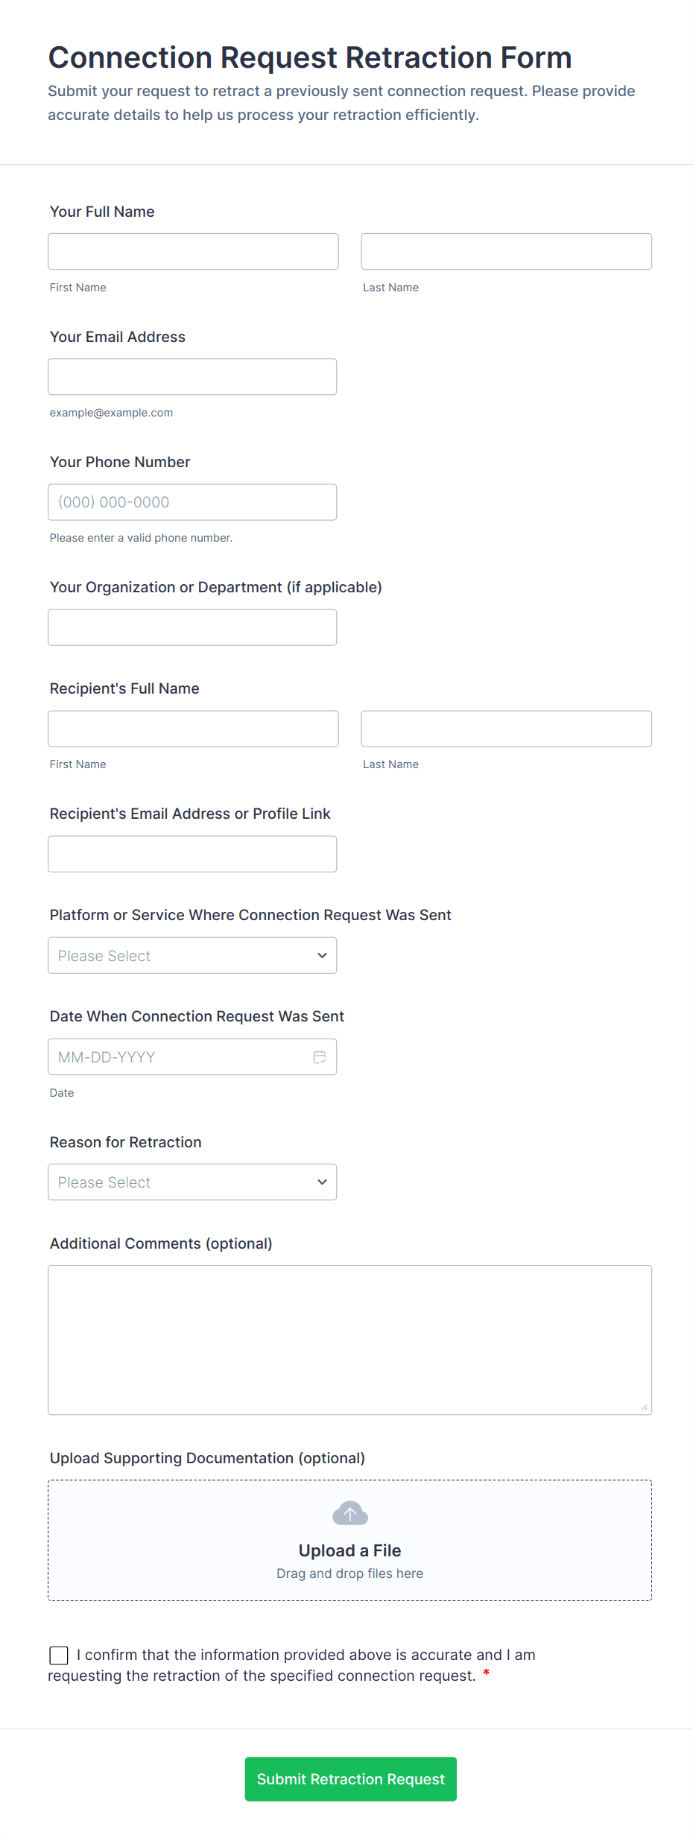Open the Platform or Service dropdown

pos(192,955)
